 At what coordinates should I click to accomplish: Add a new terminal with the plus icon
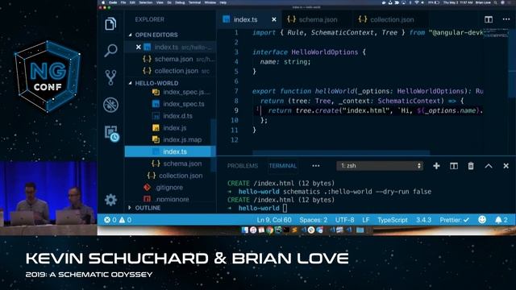pos(436,166)
